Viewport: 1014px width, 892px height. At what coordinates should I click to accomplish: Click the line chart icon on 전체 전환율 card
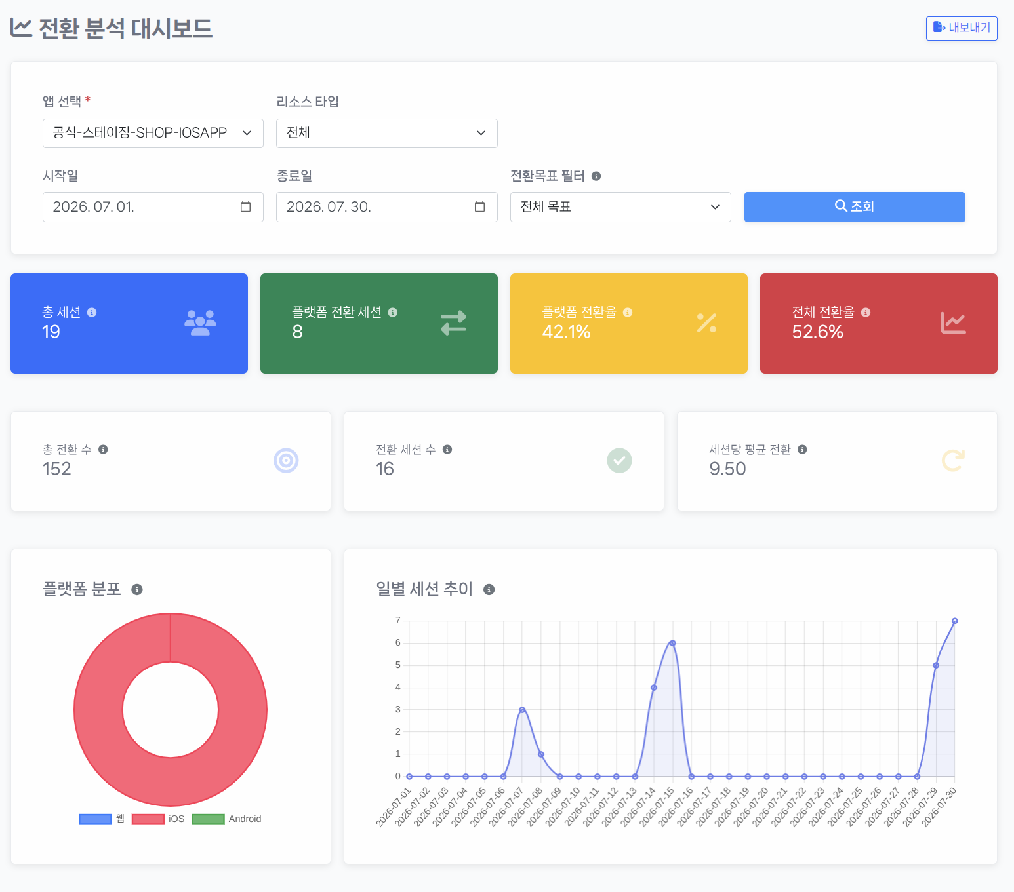tap(953, 323)
